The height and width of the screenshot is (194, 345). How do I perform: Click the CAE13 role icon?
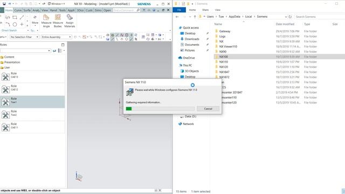tap(5, 77)
